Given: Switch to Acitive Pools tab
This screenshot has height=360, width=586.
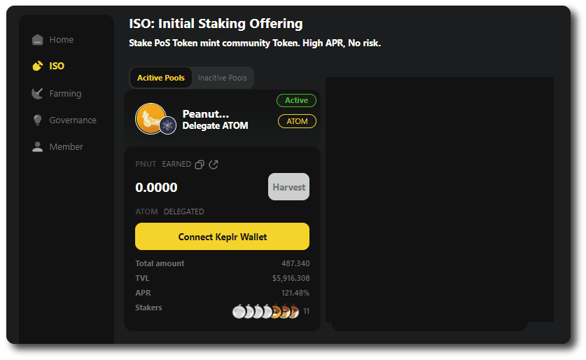Looking at the screenshot, I should click(x=161, y=78).
